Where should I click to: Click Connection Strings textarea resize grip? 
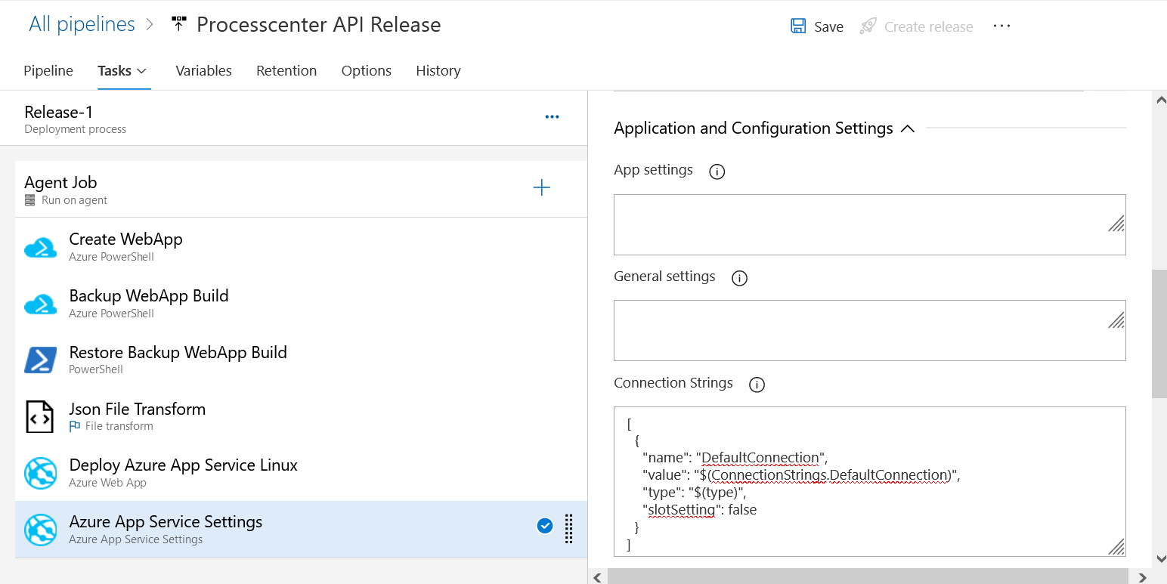point(1116,547)
